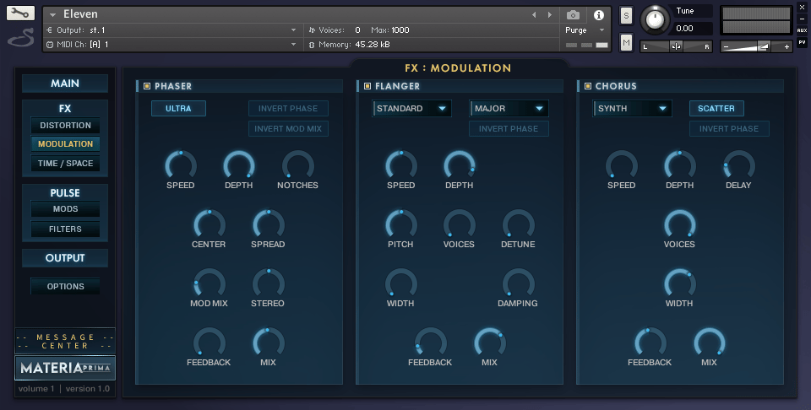Click the Tune knob in header

[x=653, y=19]
